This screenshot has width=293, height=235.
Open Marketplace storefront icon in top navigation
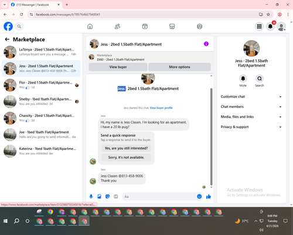click(172, 26)
